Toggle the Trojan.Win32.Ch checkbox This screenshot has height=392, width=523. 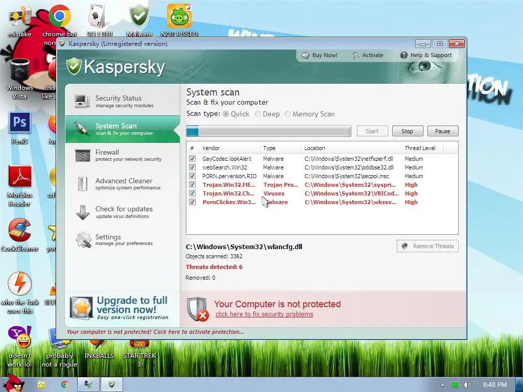coord(192,193)
